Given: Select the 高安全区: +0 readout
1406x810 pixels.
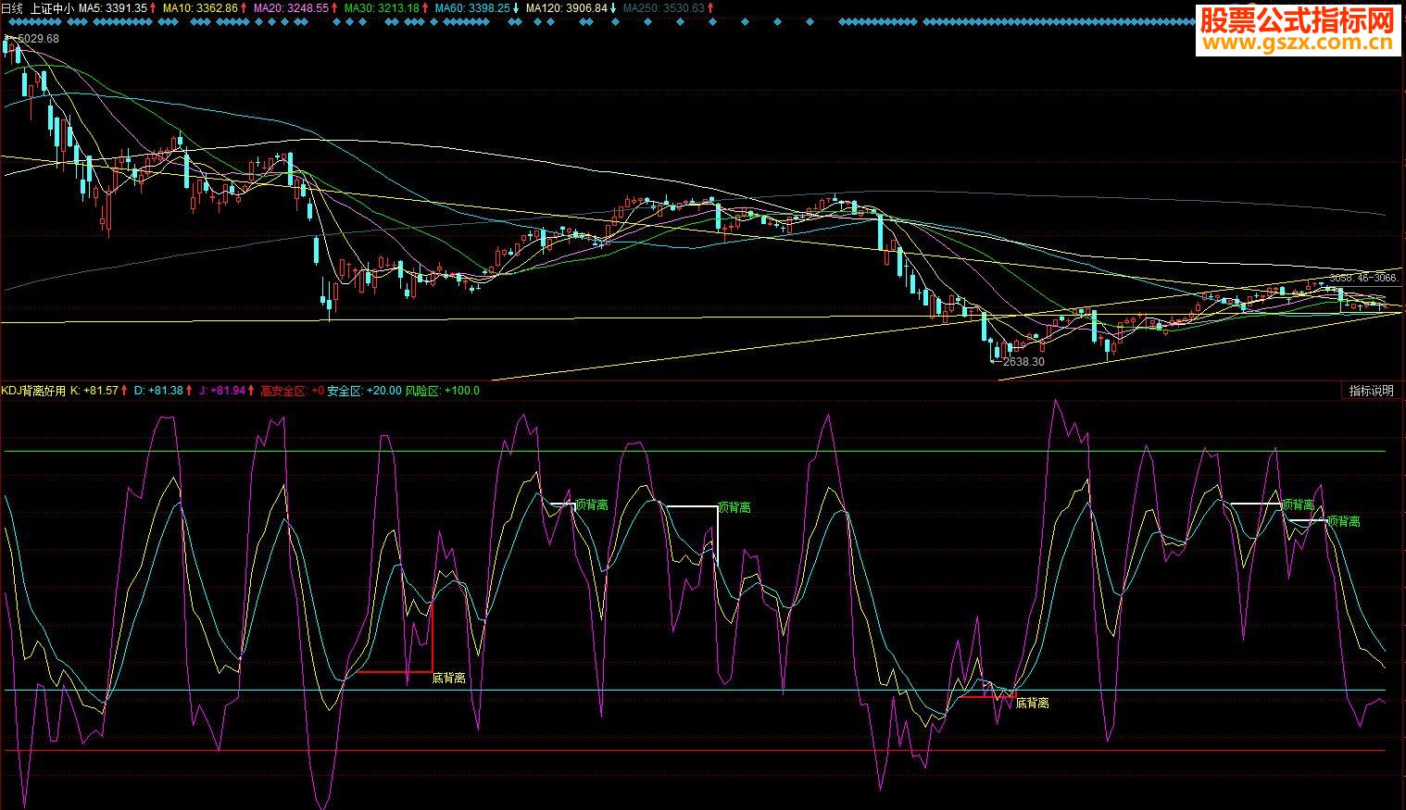Looking at the screenshot, I should tap(293, 391).
